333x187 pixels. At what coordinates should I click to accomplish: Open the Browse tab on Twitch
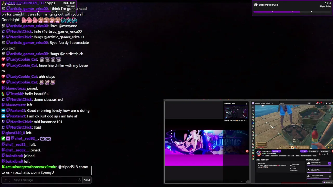(x=263, y=103)
